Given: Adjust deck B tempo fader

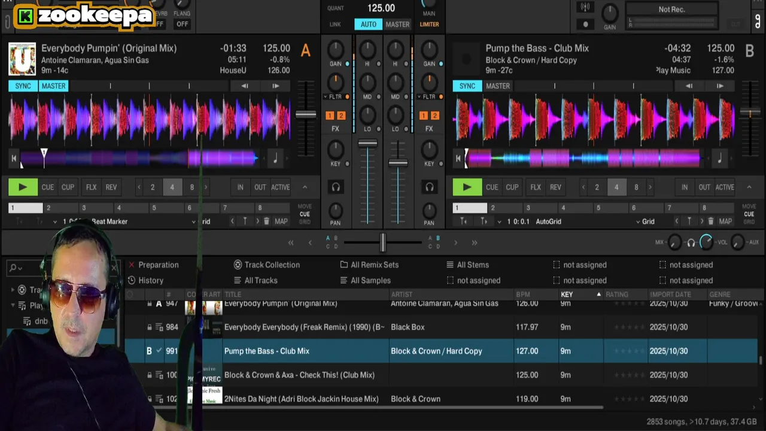Looking at the screenshot, I should [x=750, y=113].
